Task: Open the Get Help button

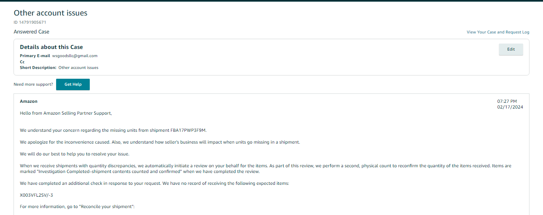Action: [73, 84]
